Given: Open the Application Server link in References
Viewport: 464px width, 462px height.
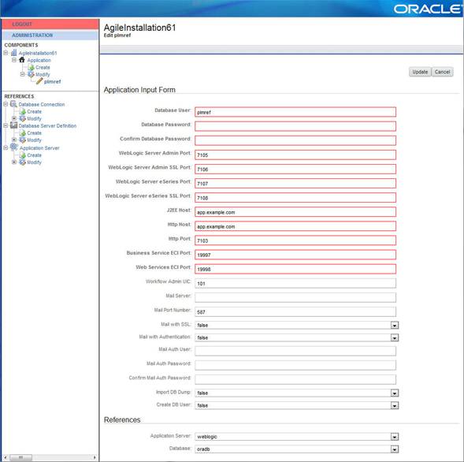Looking at the screenshot, I should pyautogui.click(x=39, y=147).
